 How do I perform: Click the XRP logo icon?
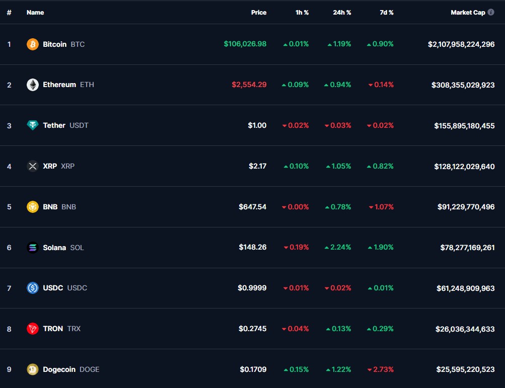[33, 166]
